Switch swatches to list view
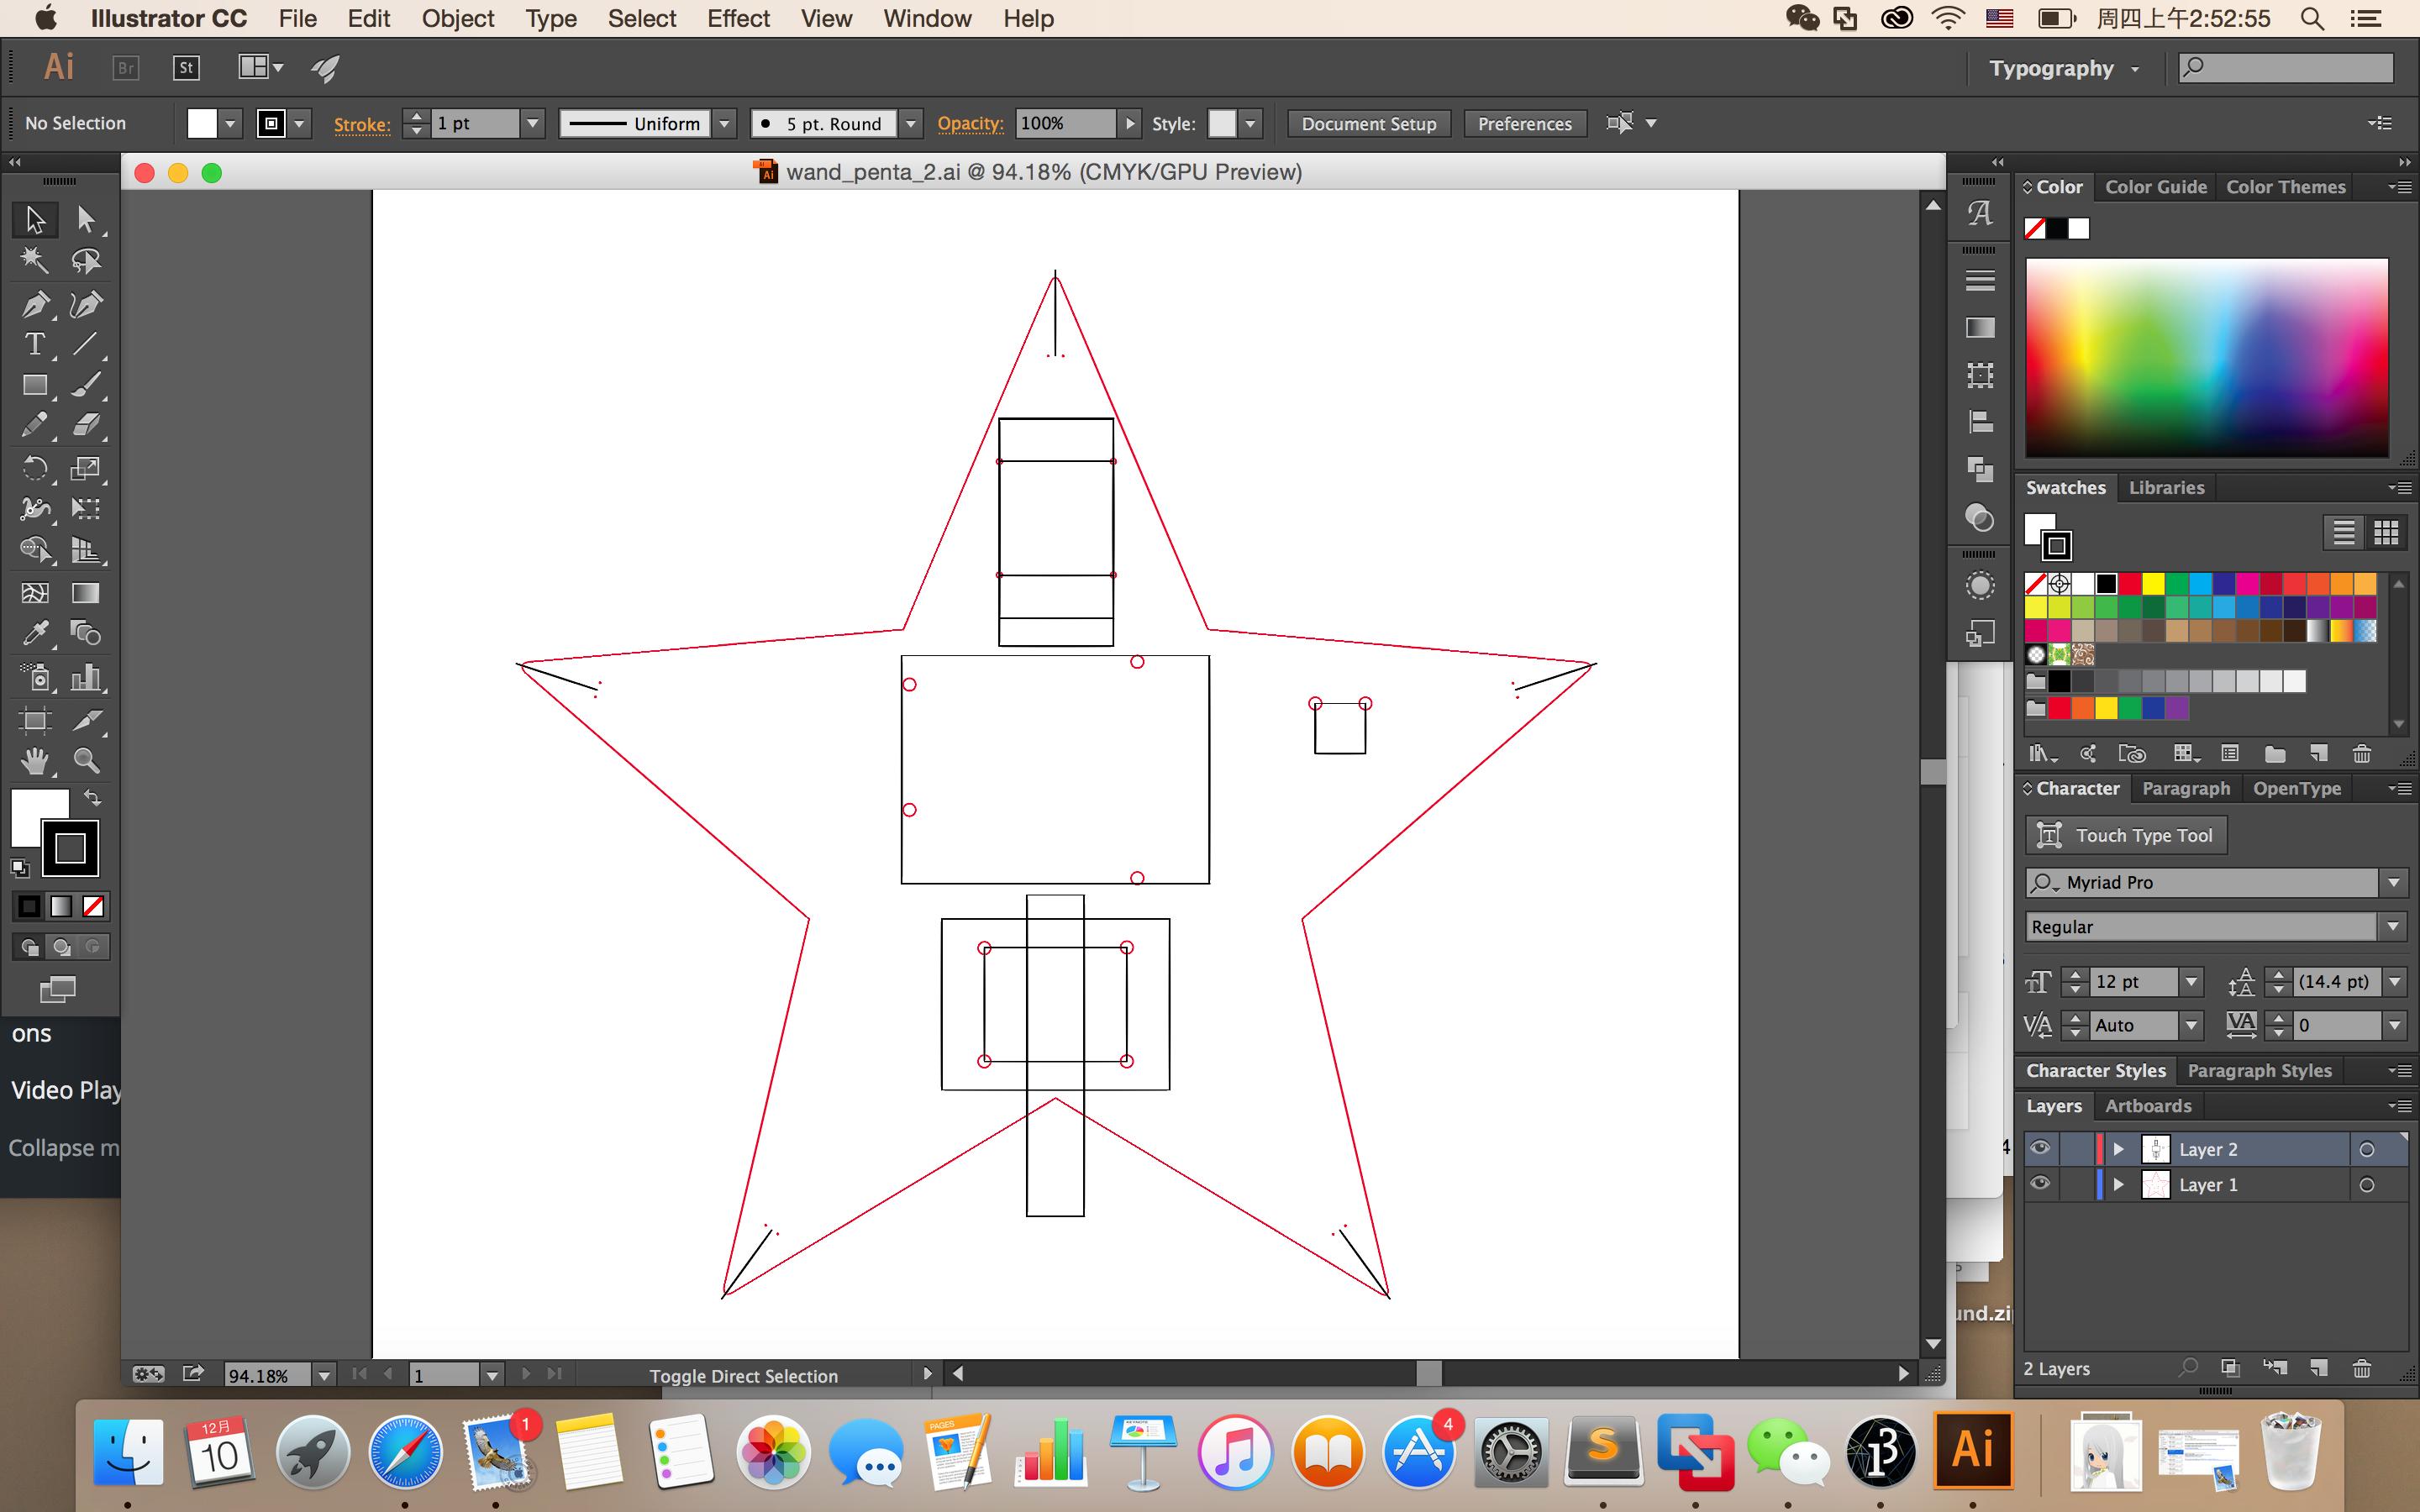This screenshot has width=2420, height=1512. coord(2343,533)
